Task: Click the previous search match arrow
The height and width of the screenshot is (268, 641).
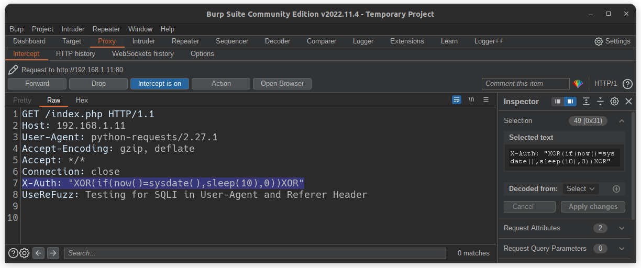Action: point(38,253)
